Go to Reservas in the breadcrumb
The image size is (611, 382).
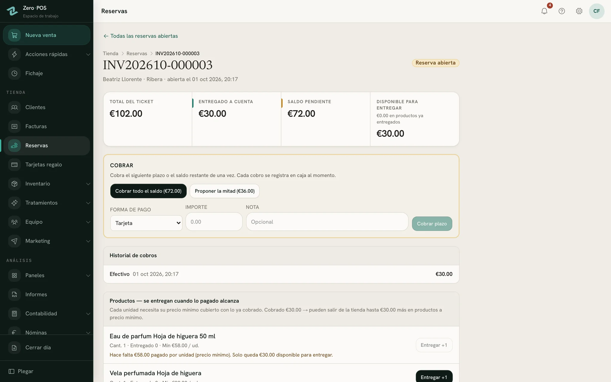tap(137, 53)
